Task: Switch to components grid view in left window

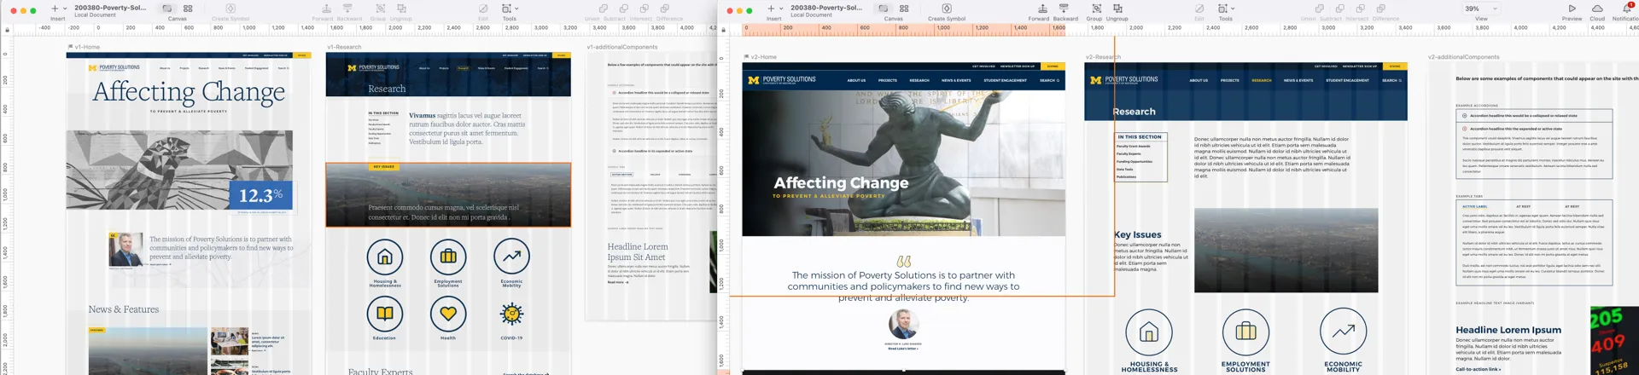Action: pyautogui.click(x=188, y=9)
